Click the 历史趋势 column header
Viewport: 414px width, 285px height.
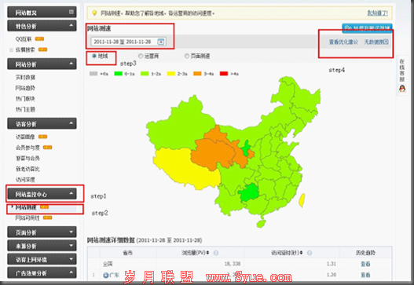[365, 253]
